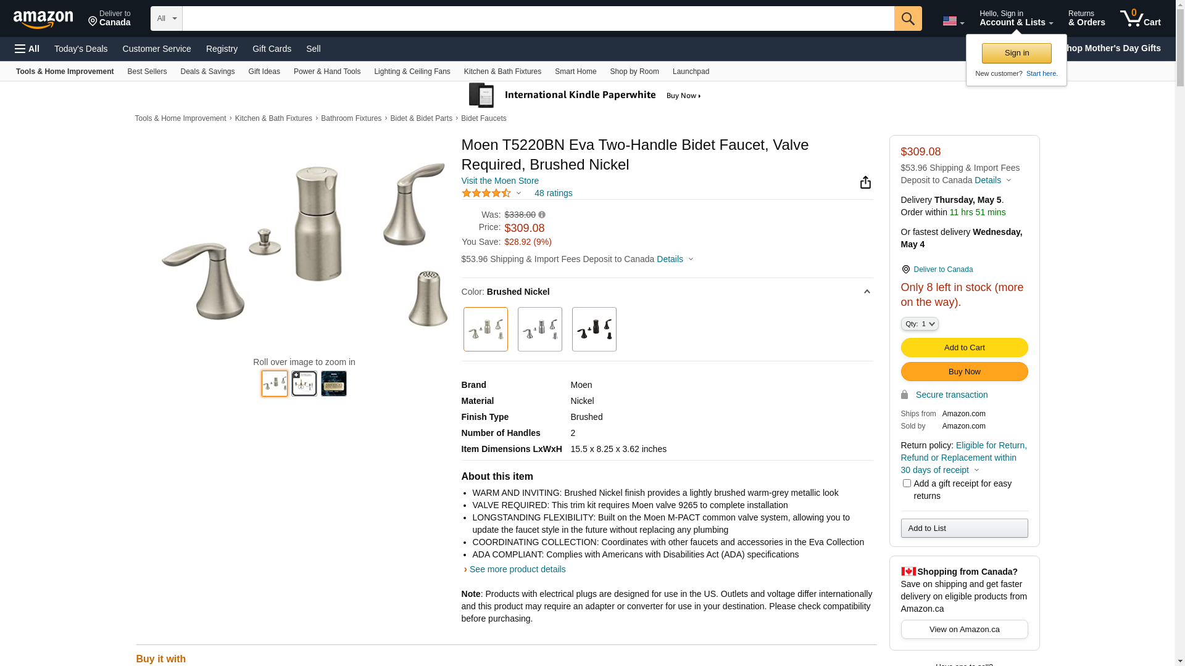The width and height of the screenshot is (1185, 666).
Task: Open the shopping cart
Action: point(1140,18)
